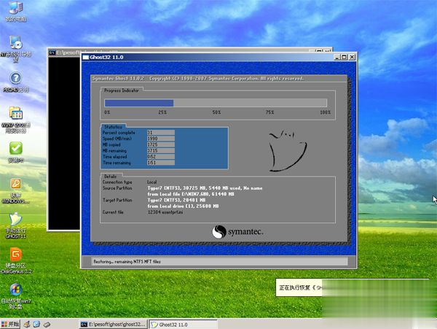Switch to the E:\pesoft\ghost taskbar button

pos(113,324)
